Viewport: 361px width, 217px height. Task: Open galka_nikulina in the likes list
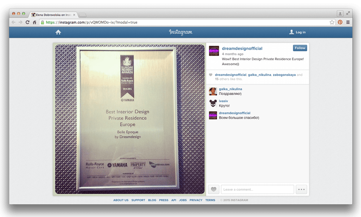point(260,75)
